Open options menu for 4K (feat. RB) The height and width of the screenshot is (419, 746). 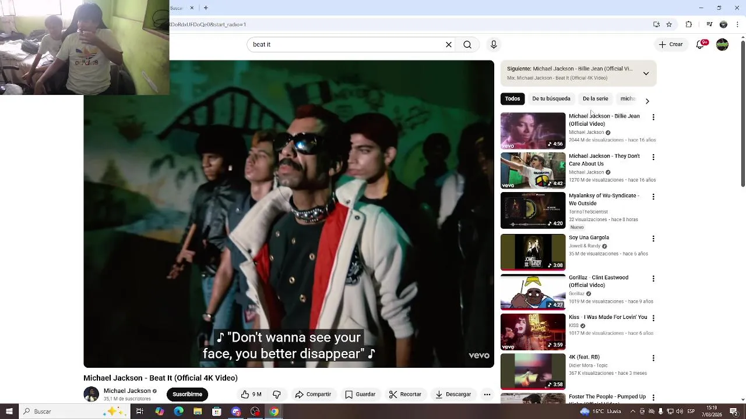[x=653, y=358]
